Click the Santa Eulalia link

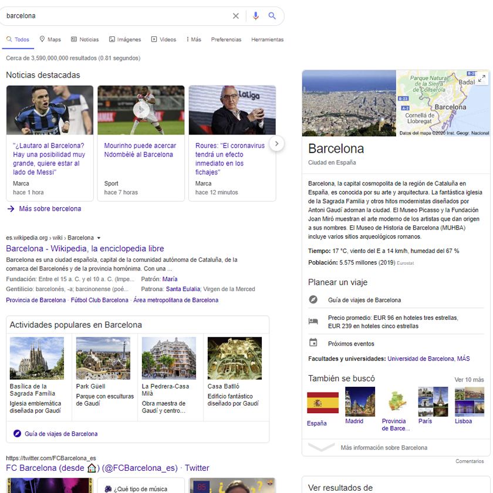point(183,289)
